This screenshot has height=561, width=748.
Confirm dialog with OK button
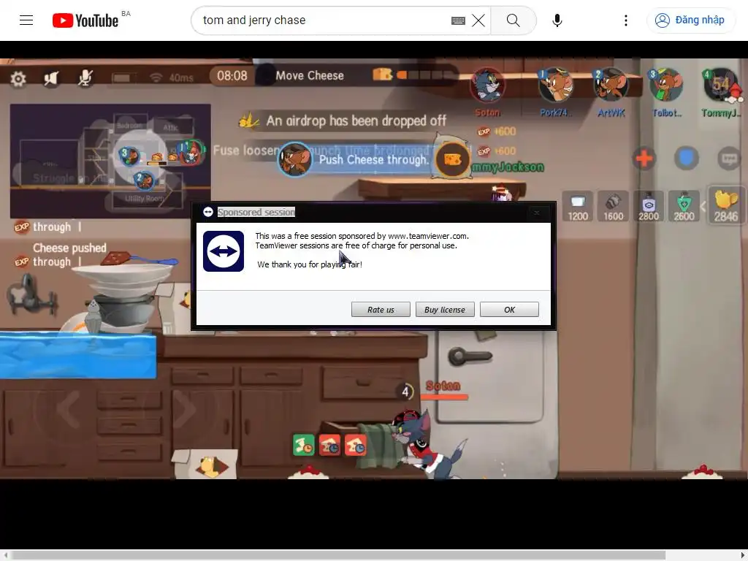tap(509, 310)
